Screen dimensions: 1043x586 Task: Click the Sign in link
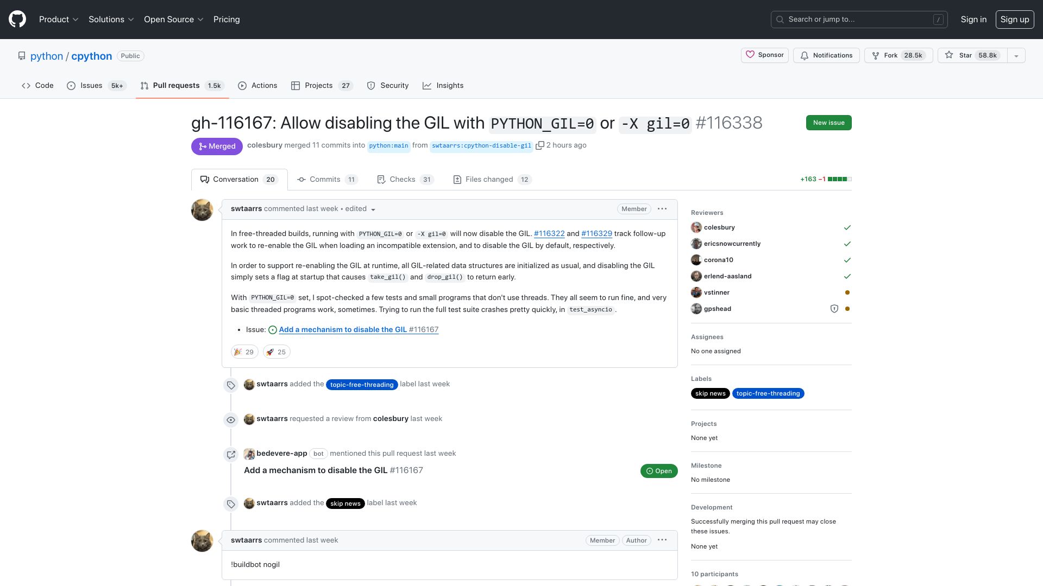coord(973,20)
